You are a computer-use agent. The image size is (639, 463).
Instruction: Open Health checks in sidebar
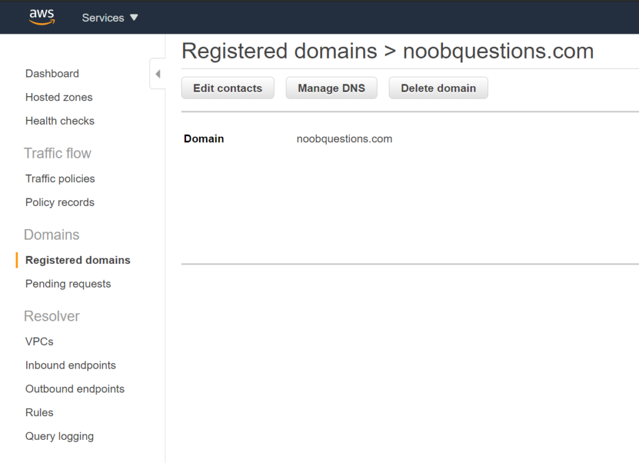click(60, 121)
